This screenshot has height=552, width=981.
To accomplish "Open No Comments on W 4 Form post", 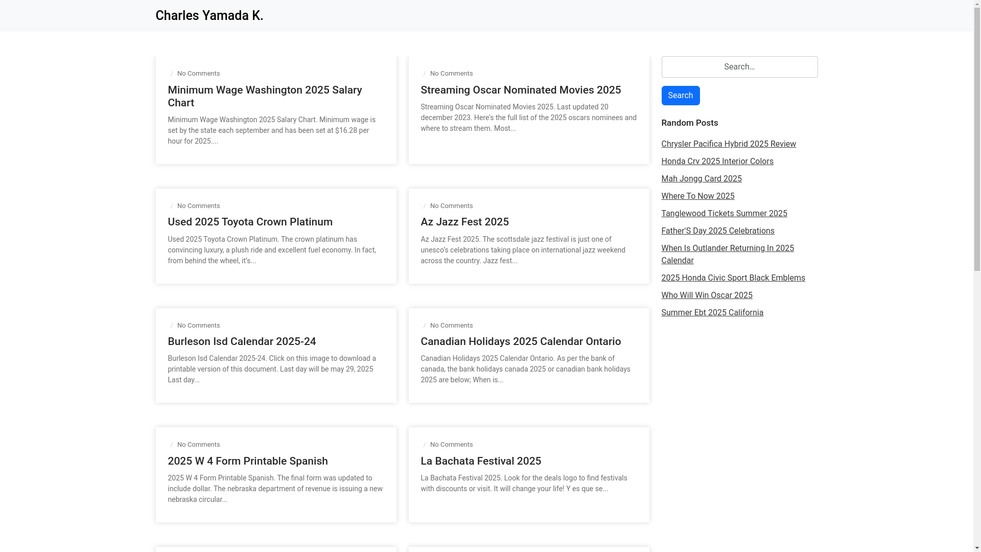I will tap(198, 445).
